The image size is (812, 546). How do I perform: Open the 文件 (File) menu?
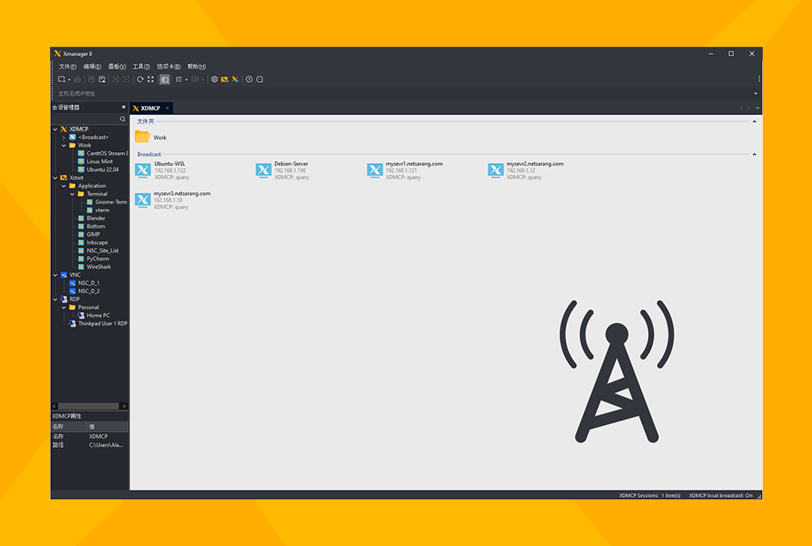[67, 66]
